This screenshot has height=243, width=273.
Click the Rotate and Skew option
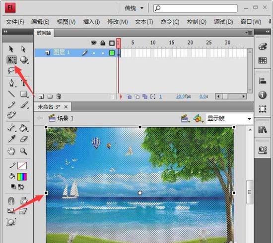pos(24,200)
